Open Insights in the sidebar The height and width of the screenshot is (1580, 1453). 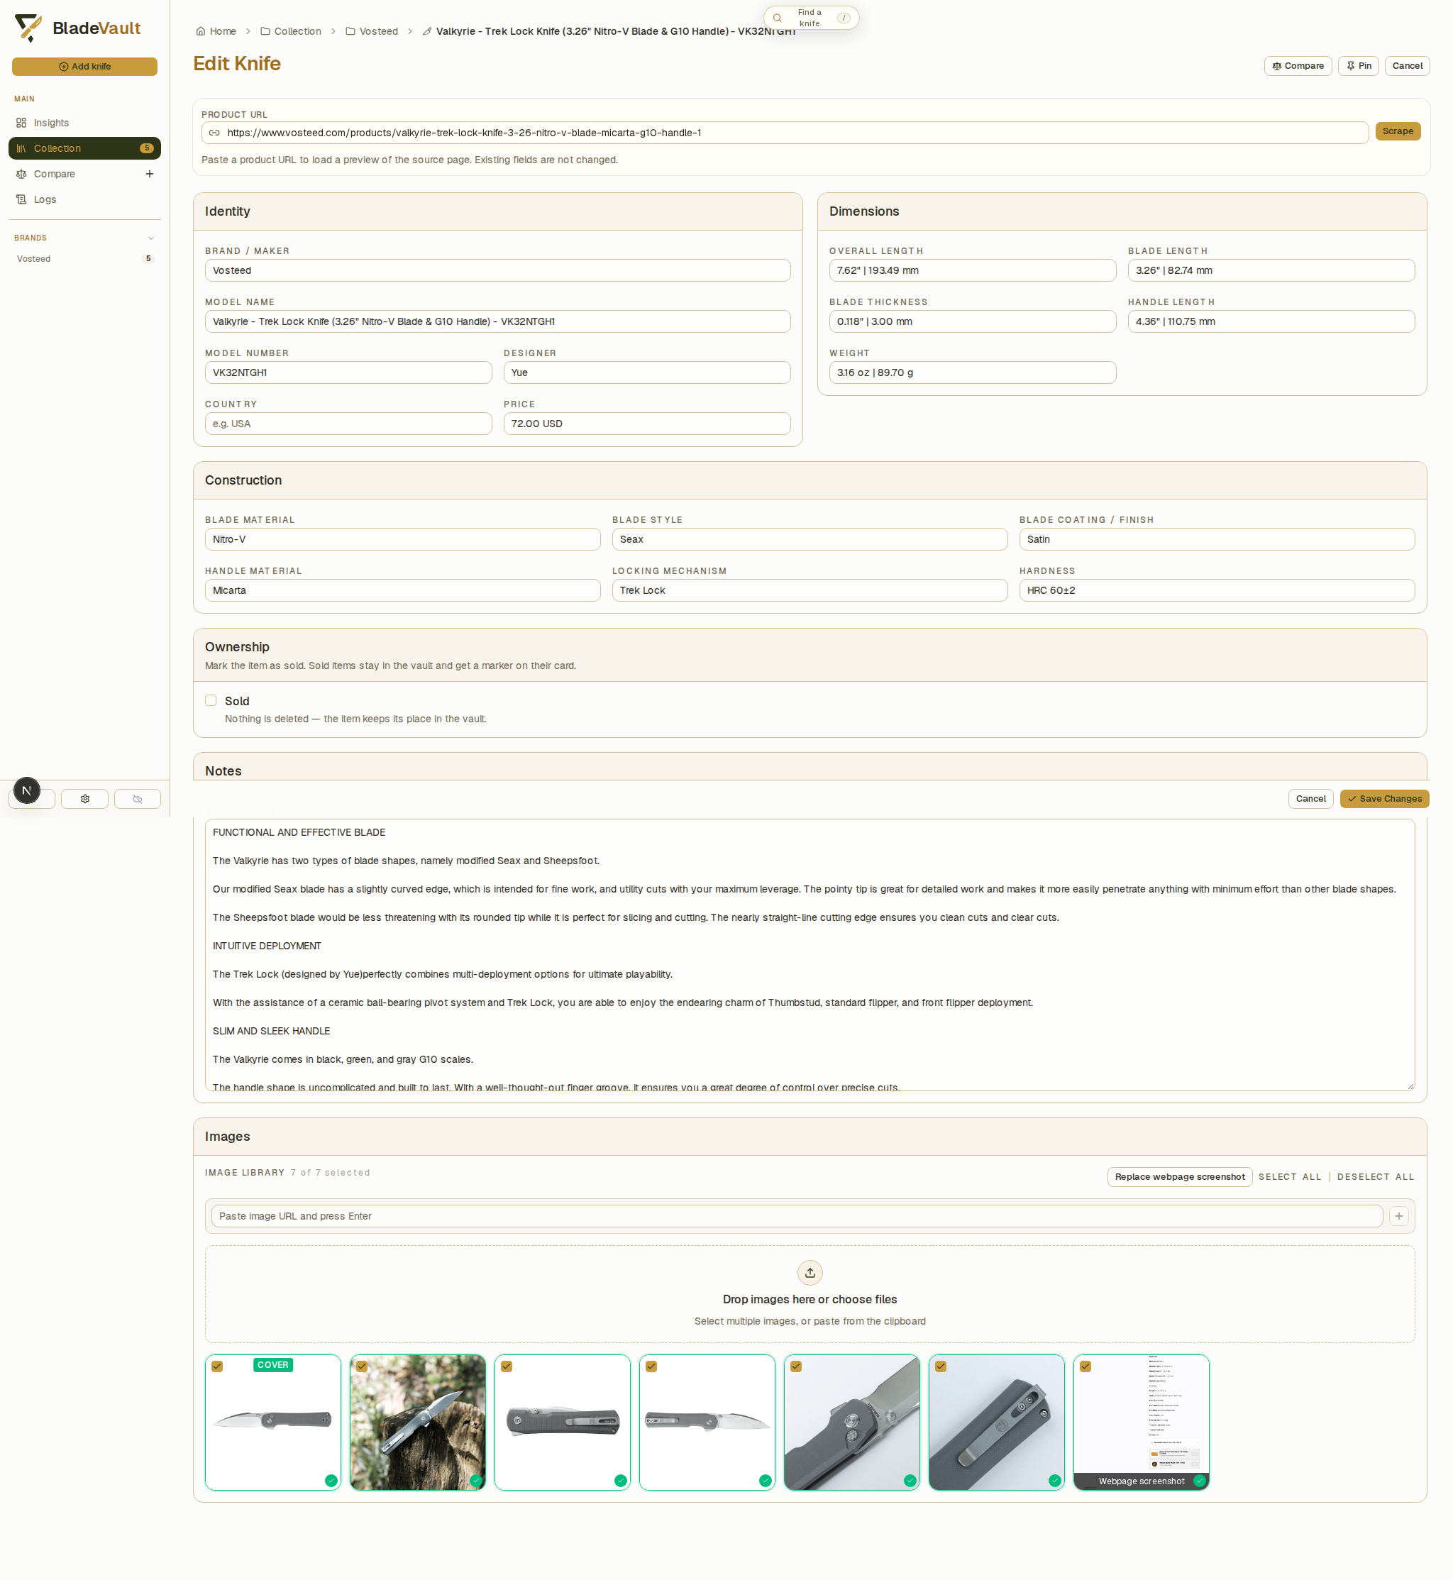tap(85, 123)
